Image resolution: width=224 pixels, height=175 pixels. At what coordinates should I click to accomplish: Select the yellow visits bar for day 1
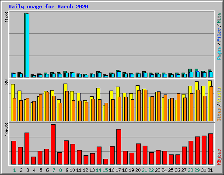click(12, 102)
